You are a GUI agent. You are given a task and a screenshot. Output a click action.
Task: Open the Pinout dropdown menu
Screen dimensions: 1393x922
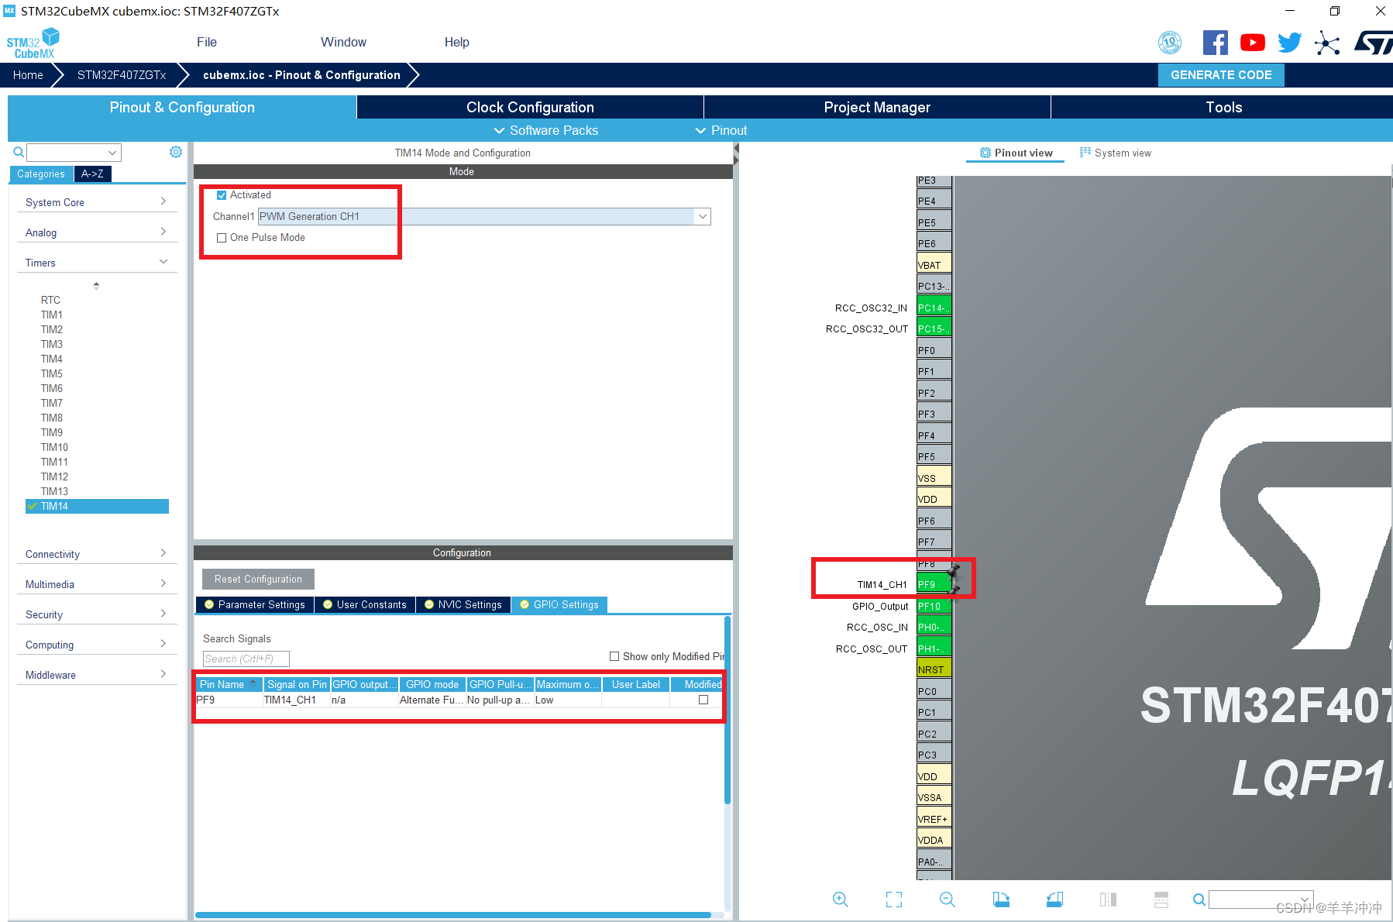pos(721,130)
